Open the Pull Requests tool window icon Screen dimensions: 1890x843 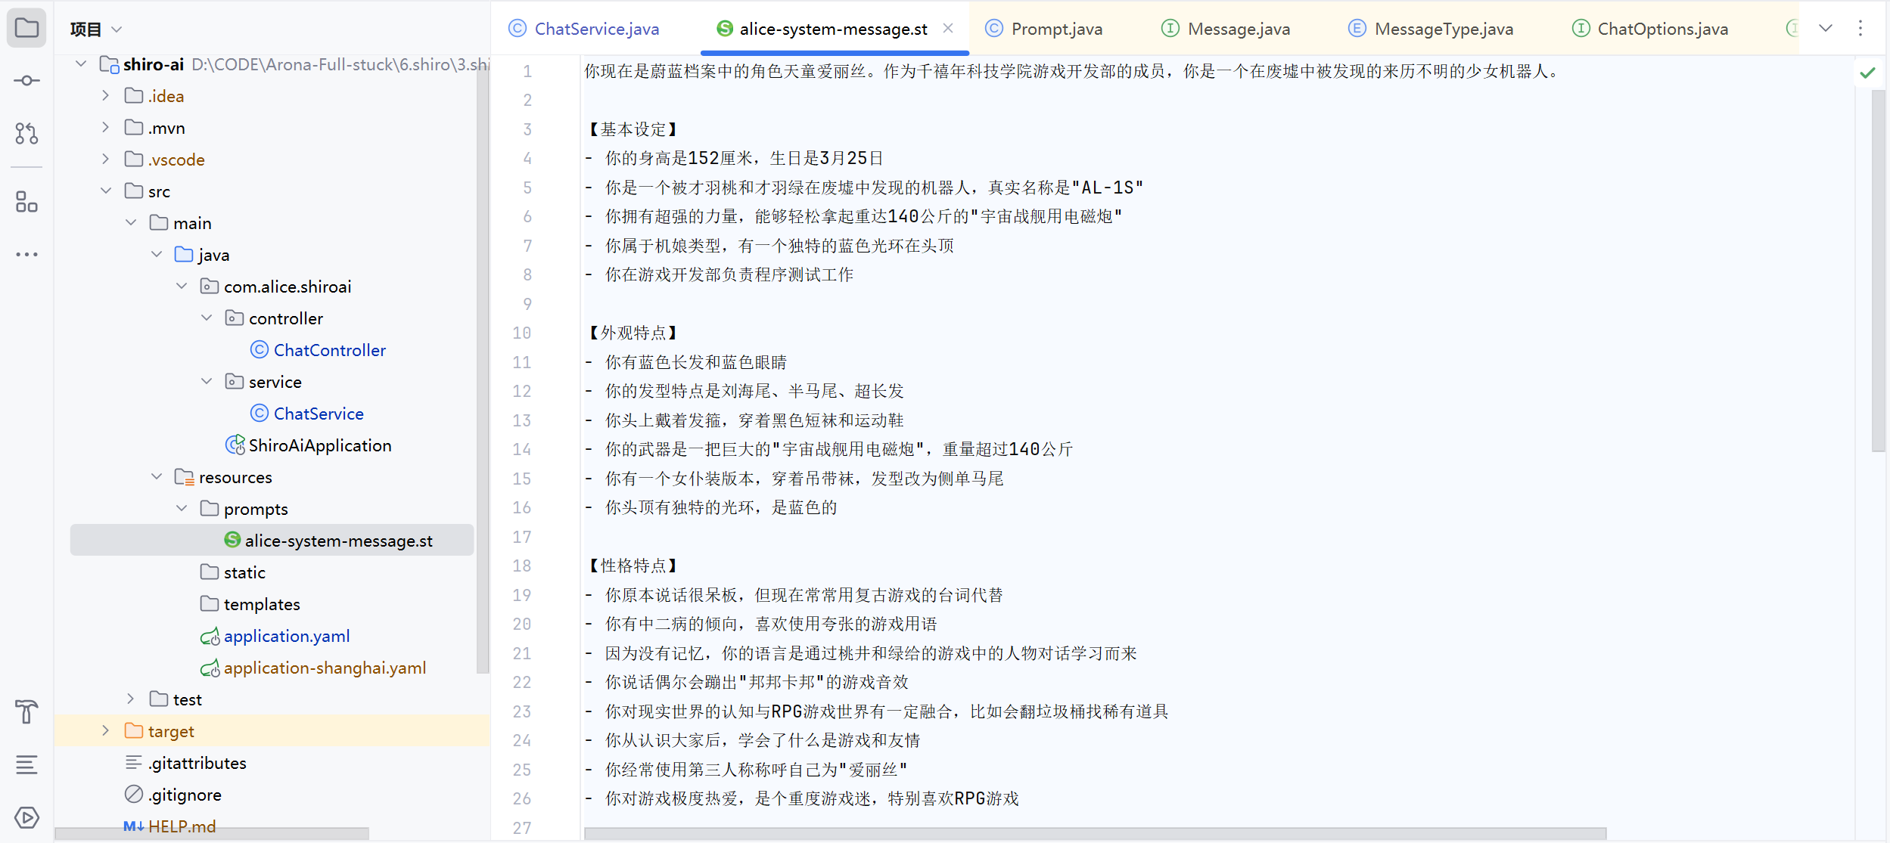pyautogui.click(x=26, y=133)
